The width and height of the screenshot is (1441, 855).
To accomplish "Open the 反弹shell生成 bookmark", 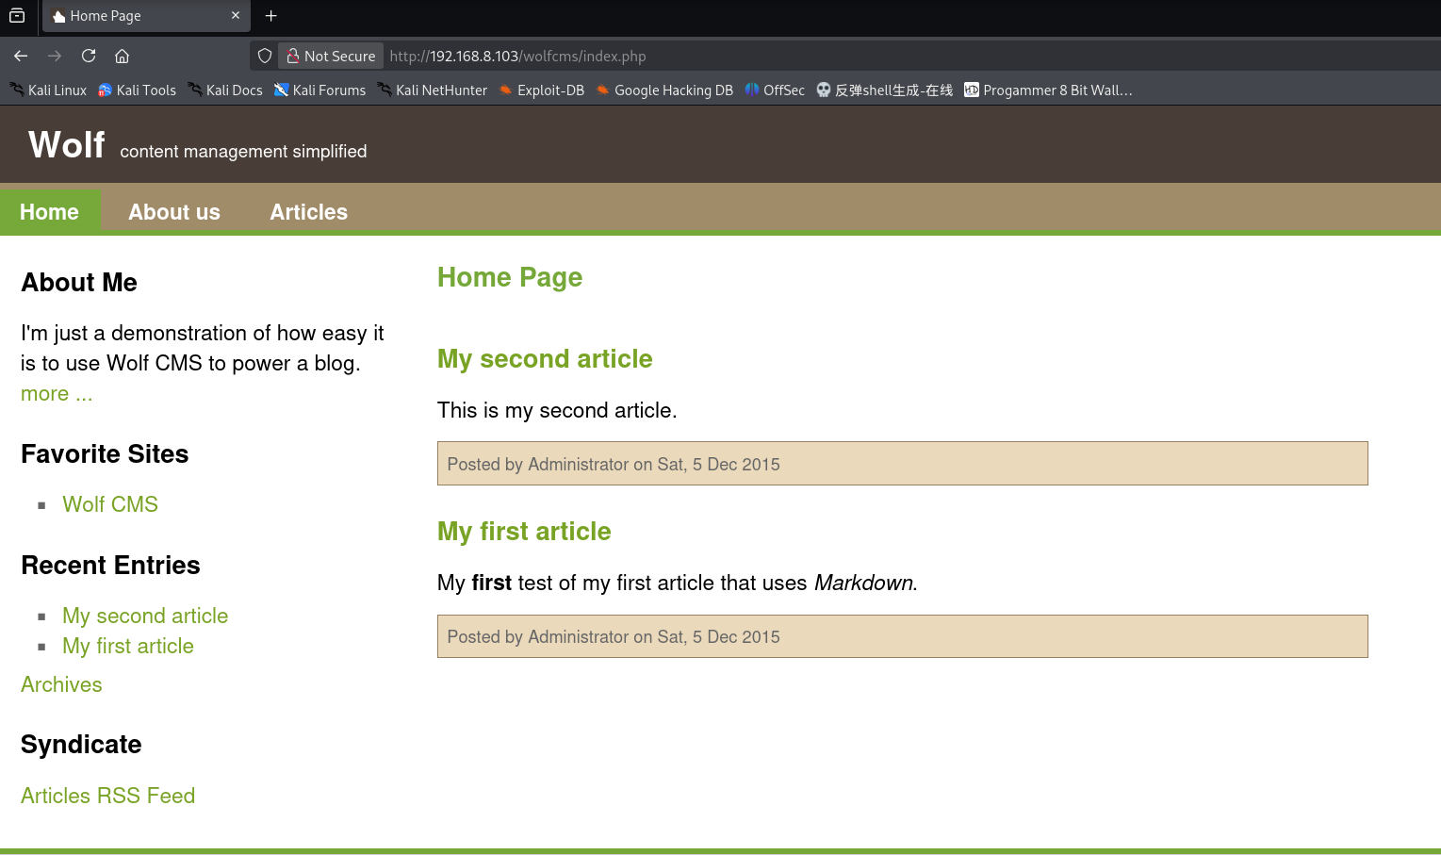I will (x=884, y=90).
